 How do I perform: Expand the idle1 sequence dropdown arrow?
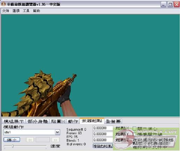(x=57, y=132)
